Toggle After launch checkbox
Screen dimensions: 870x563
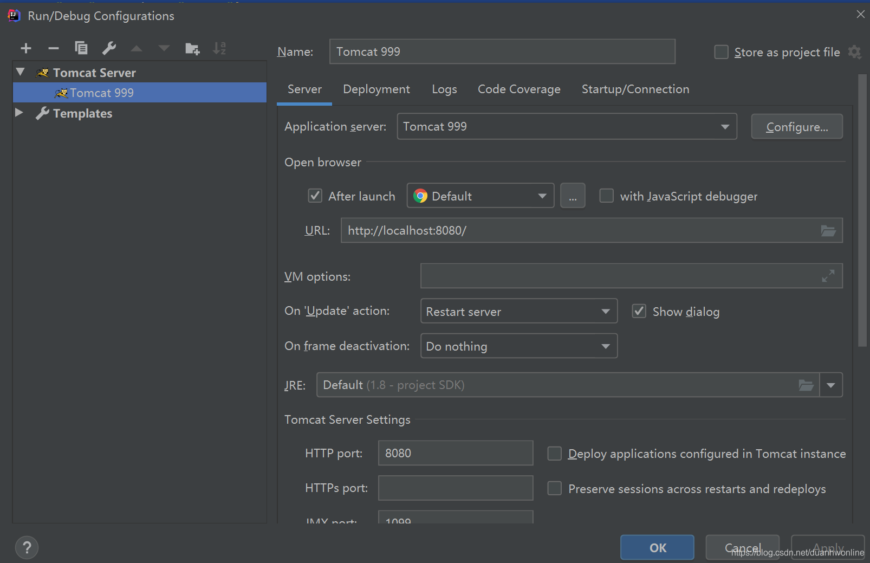pyautogui.click(x=315, y=196)
